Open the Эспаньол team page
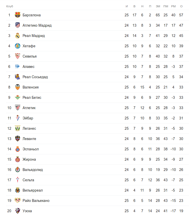Screen dimensions: 189x222 coord(31,149)
